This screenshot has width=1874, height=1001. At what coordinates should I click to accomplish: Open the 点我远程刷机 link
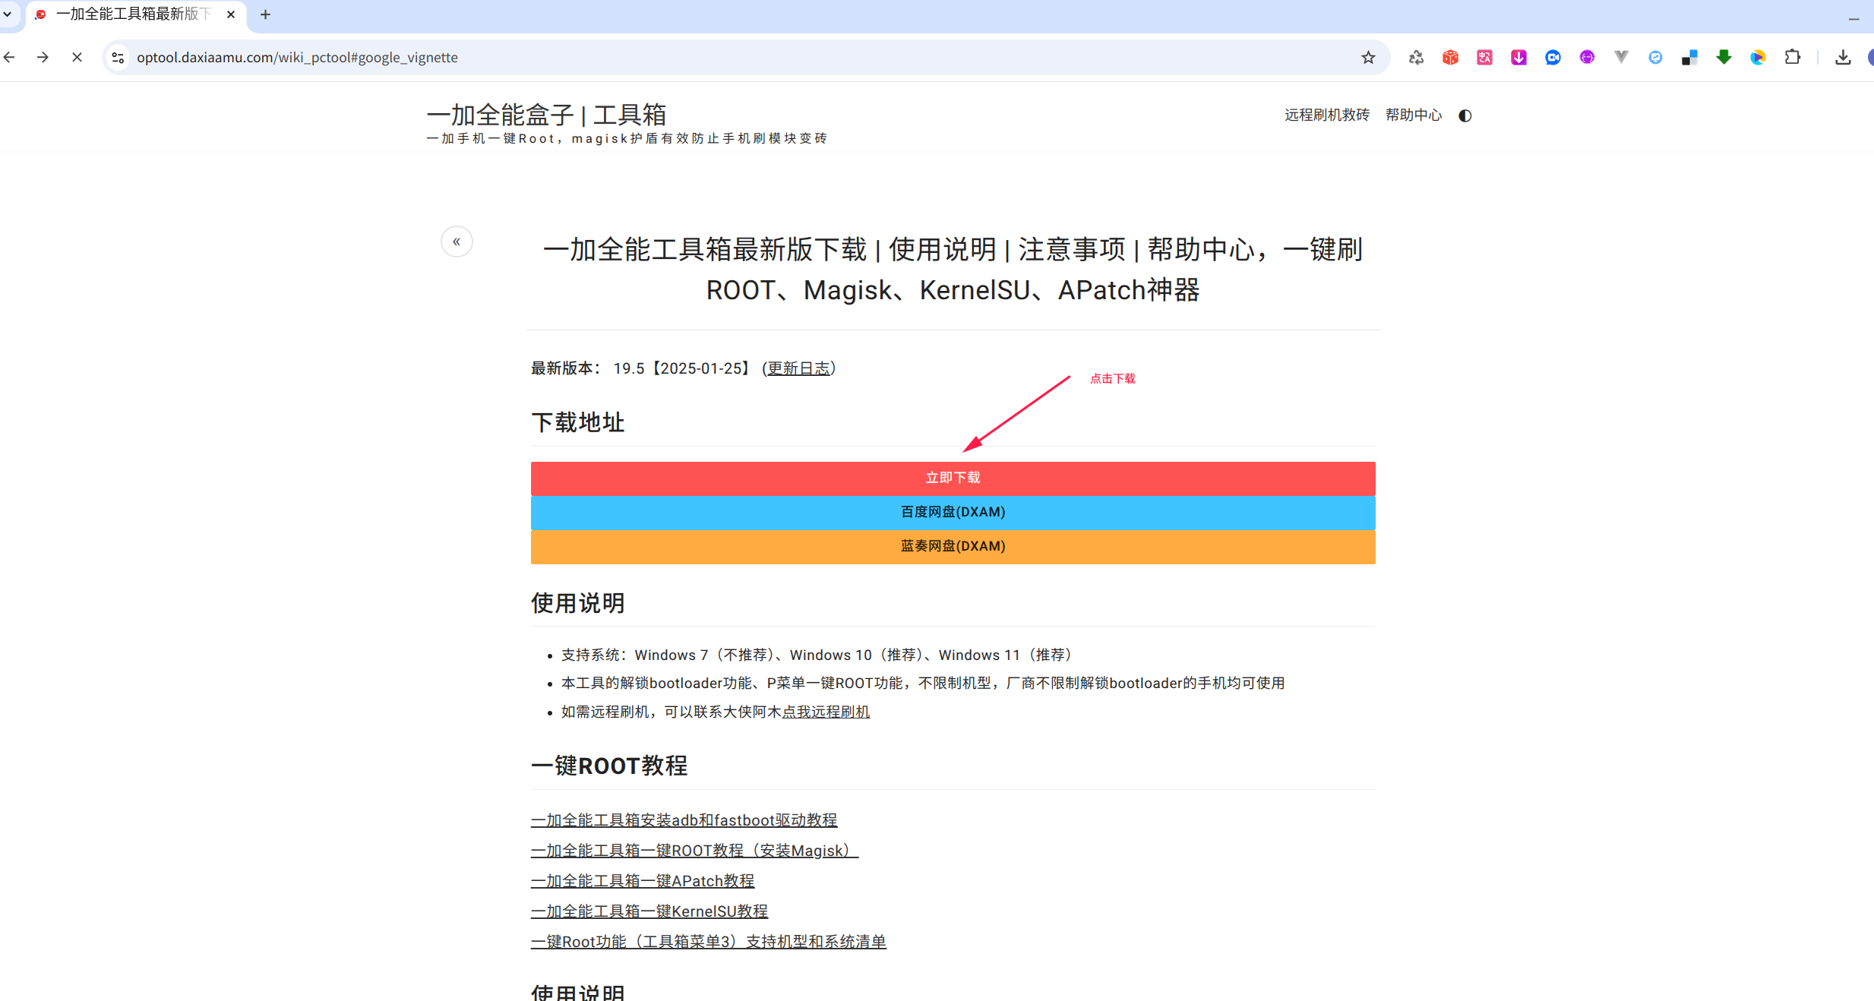pyautogui.click(x=826, y=712)
